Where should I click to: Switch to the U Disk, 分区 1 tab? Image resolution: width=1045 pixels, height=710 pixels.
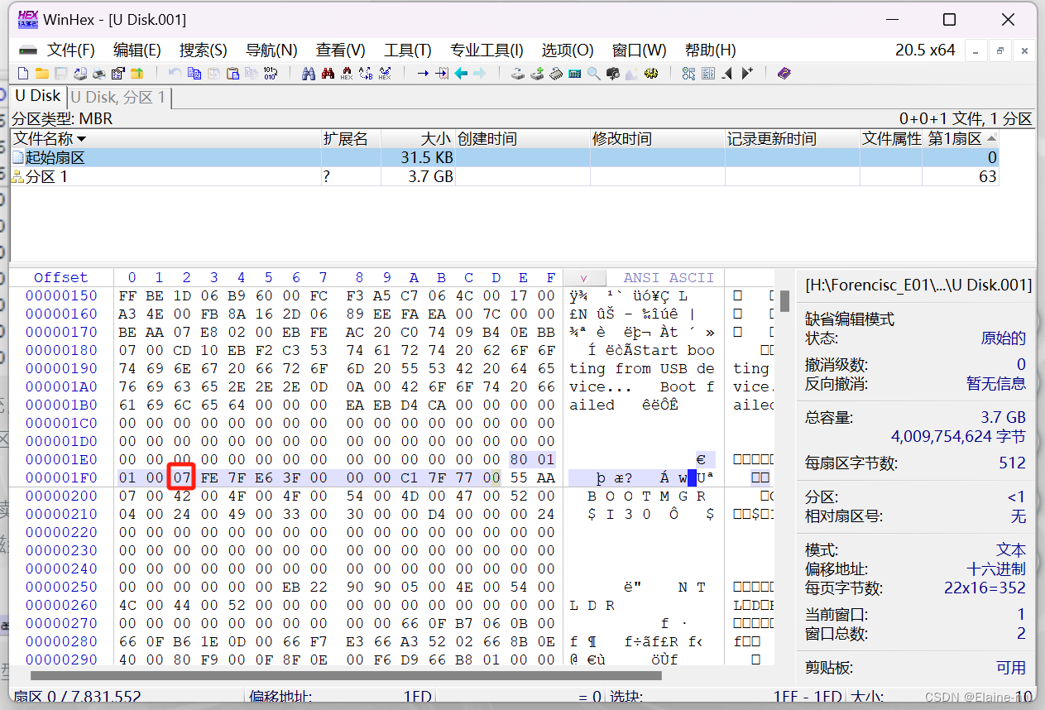coord(118,98)
